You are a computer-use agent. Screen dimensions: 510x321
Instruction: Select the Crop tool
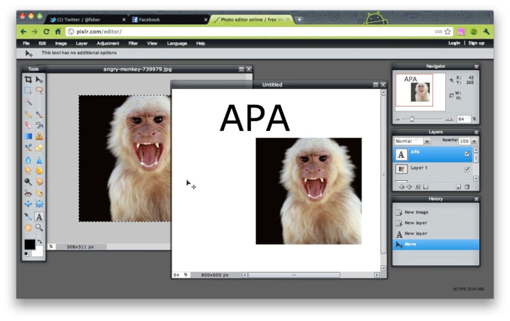(28, 79)
